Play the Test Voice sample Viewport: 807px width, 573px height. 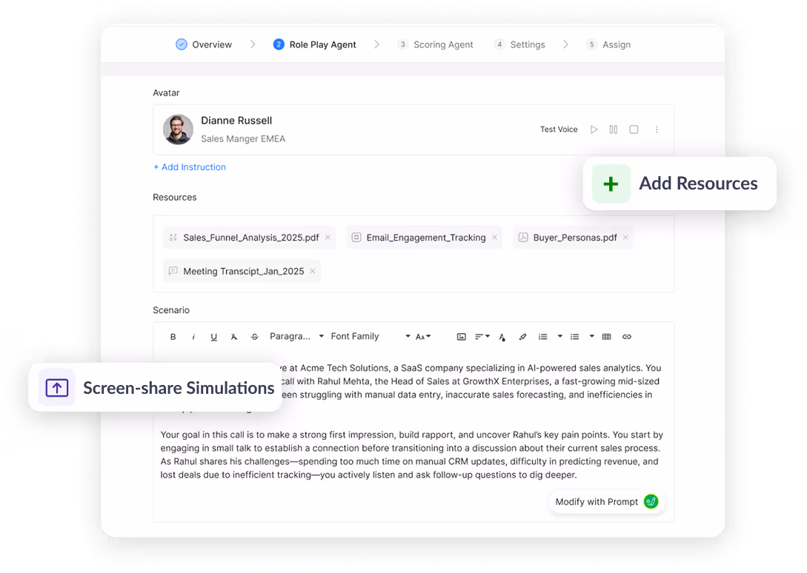[x=594, y=129]
